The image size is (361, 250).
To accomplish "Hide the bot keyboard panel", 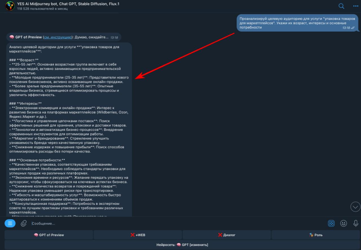I will pos(331,223).
